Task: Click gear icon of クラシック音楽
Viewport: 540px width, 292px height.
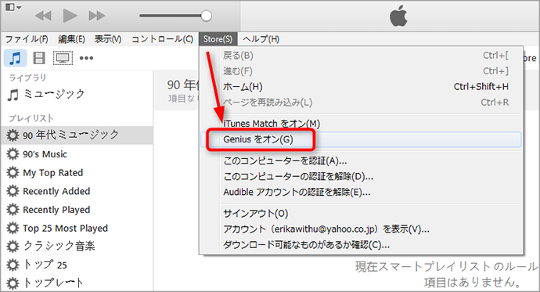Action: point(13,246)
